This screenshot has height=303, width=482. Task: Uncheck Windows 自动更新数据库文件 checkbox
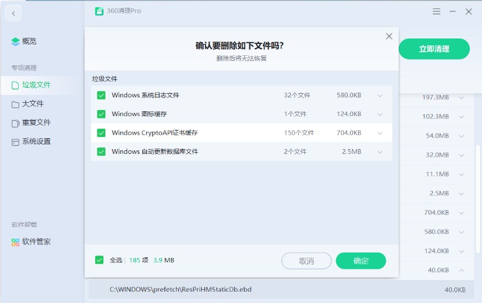(x=101, y=151)
